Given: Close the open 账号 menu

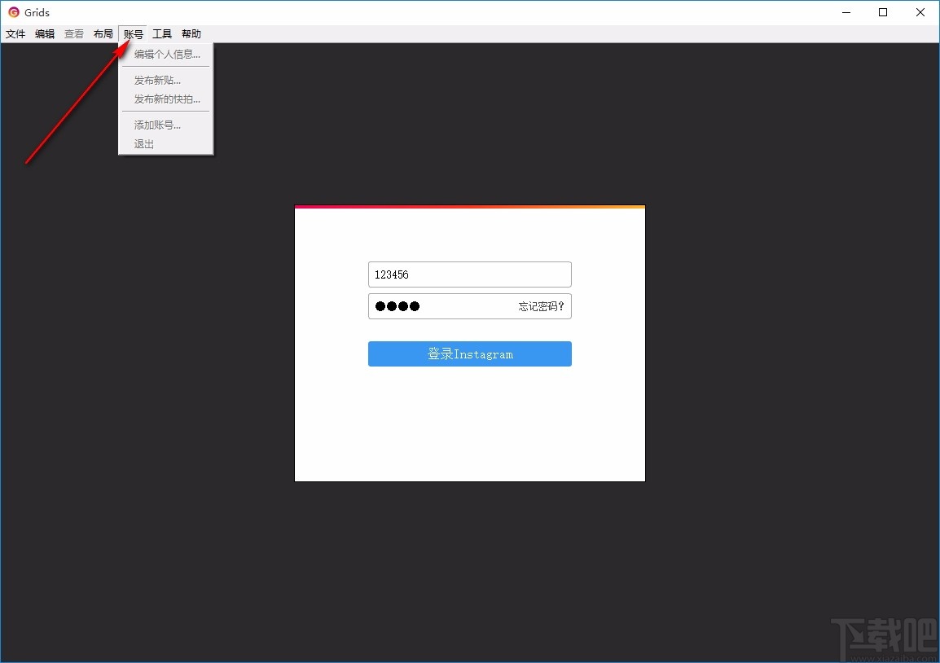Looking at the screenshot, I should click(133, 34).
